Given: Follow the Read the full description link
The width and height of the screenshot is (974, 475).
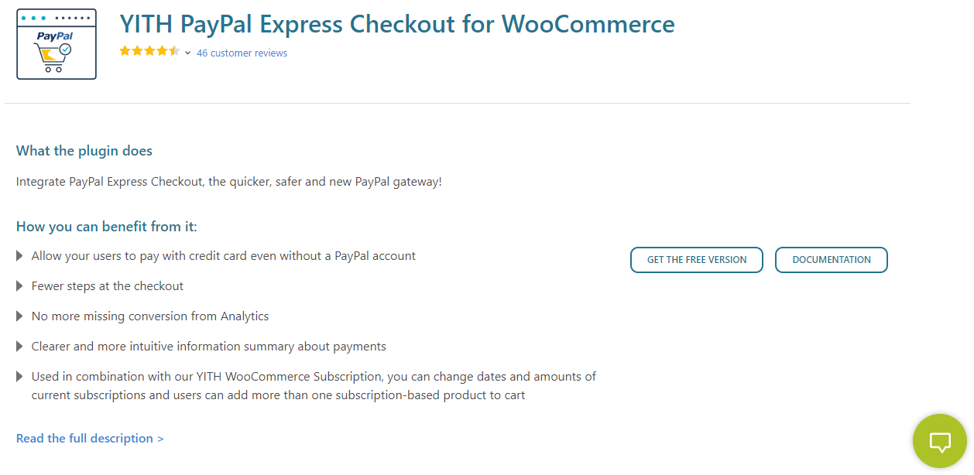Looking at the screenshot, I should (90, 439).
